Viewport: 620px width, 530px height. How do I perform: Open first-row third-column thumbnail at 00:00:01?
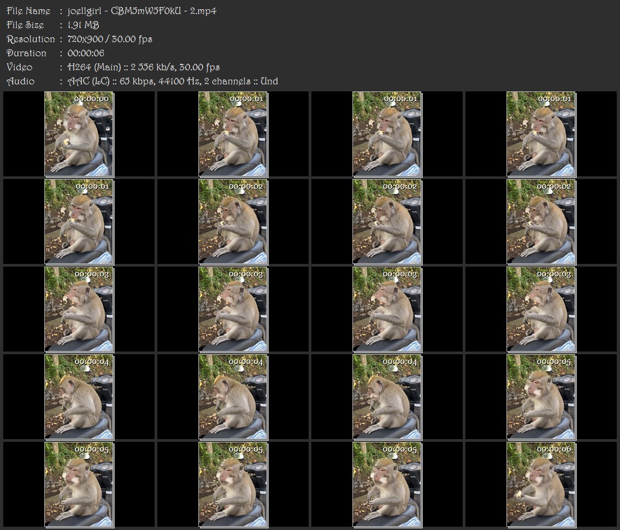coord(387,134)
